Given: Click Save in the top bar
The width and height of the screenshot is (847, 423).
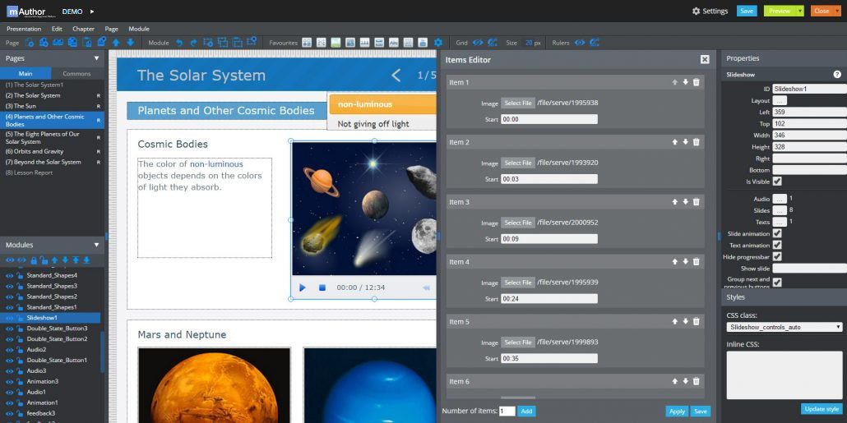Looking at the screenshot, I should point(747,11).
